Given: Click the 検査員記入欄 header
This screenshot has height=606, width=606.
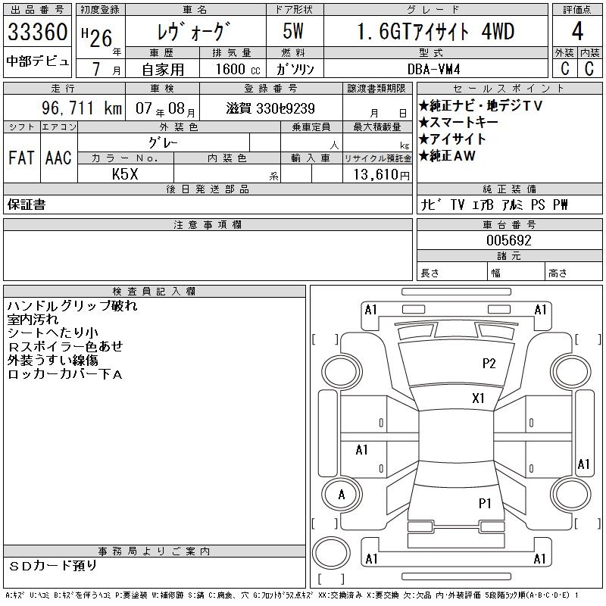Looking at the screenshot, I should click(155, 291).
